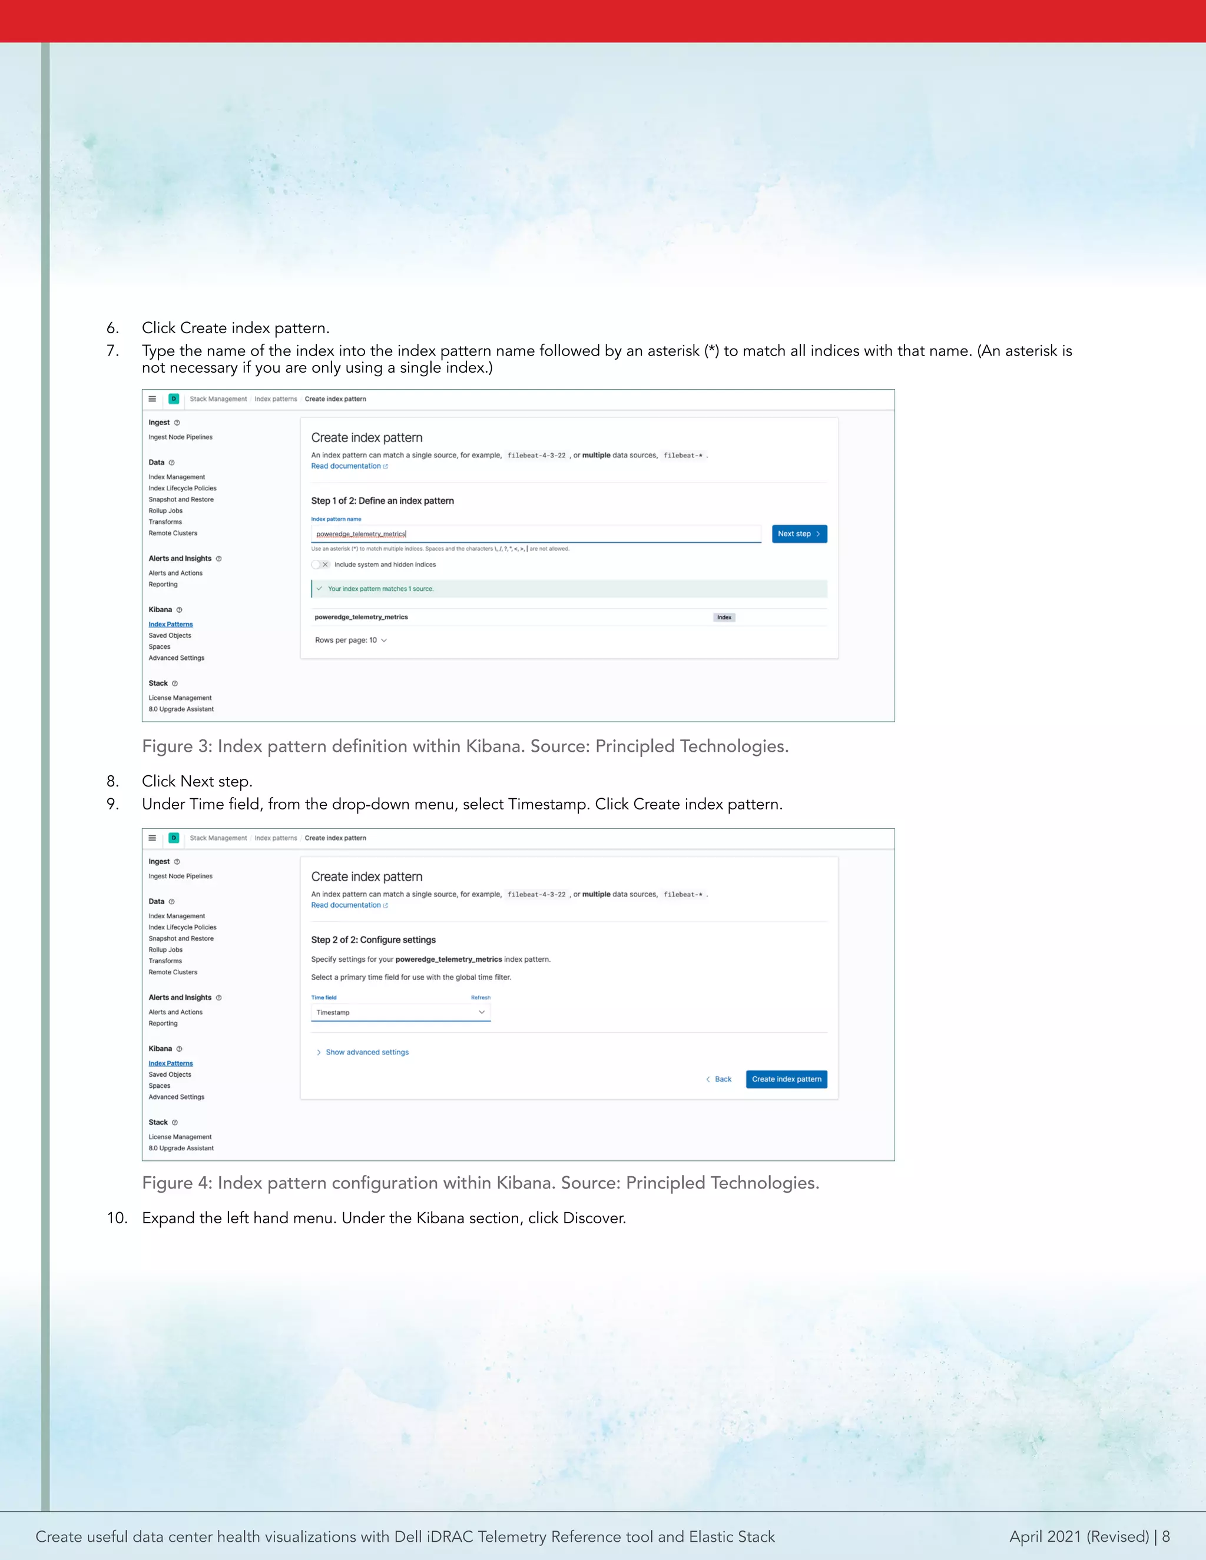The image size is (1206, 1560).
Task: Expand Show advanced settings
Action: pos(363,1052)
